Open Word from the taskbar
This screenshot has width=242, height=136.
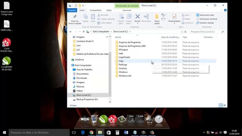tap(126, 133)
